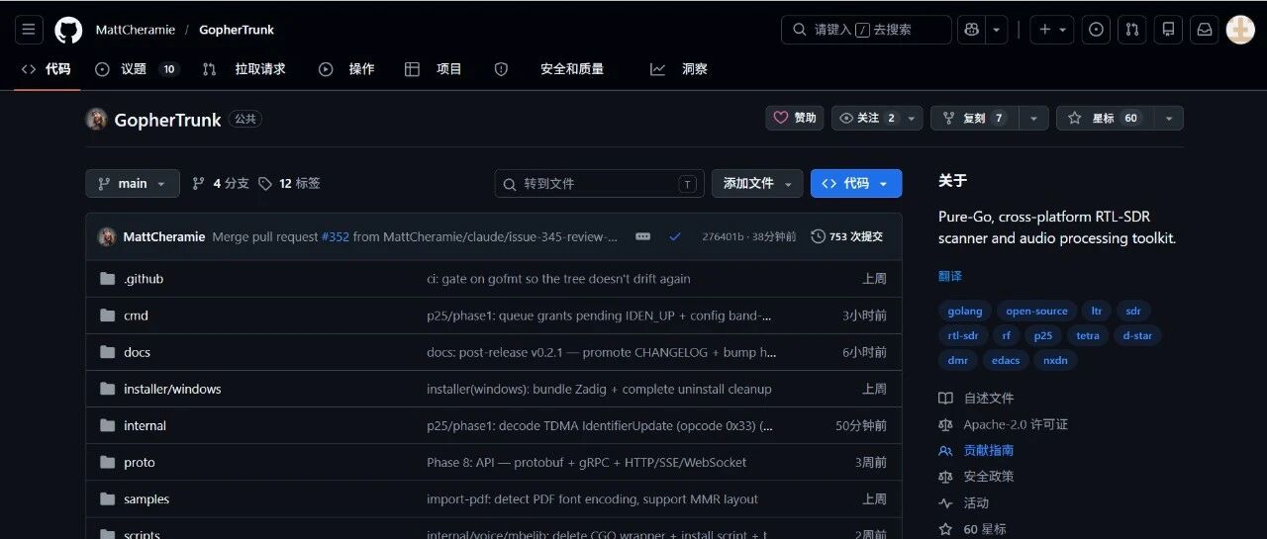
Task: Open the notifications inbox icon
Action: click(x=1205, y=30)
